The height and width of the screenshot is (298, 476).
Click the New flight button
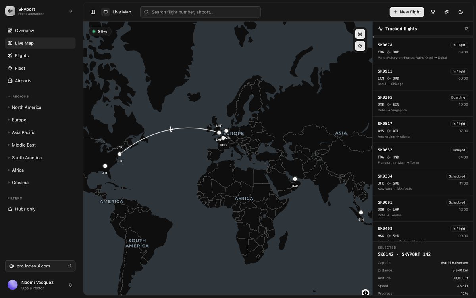tap(407, 12)
